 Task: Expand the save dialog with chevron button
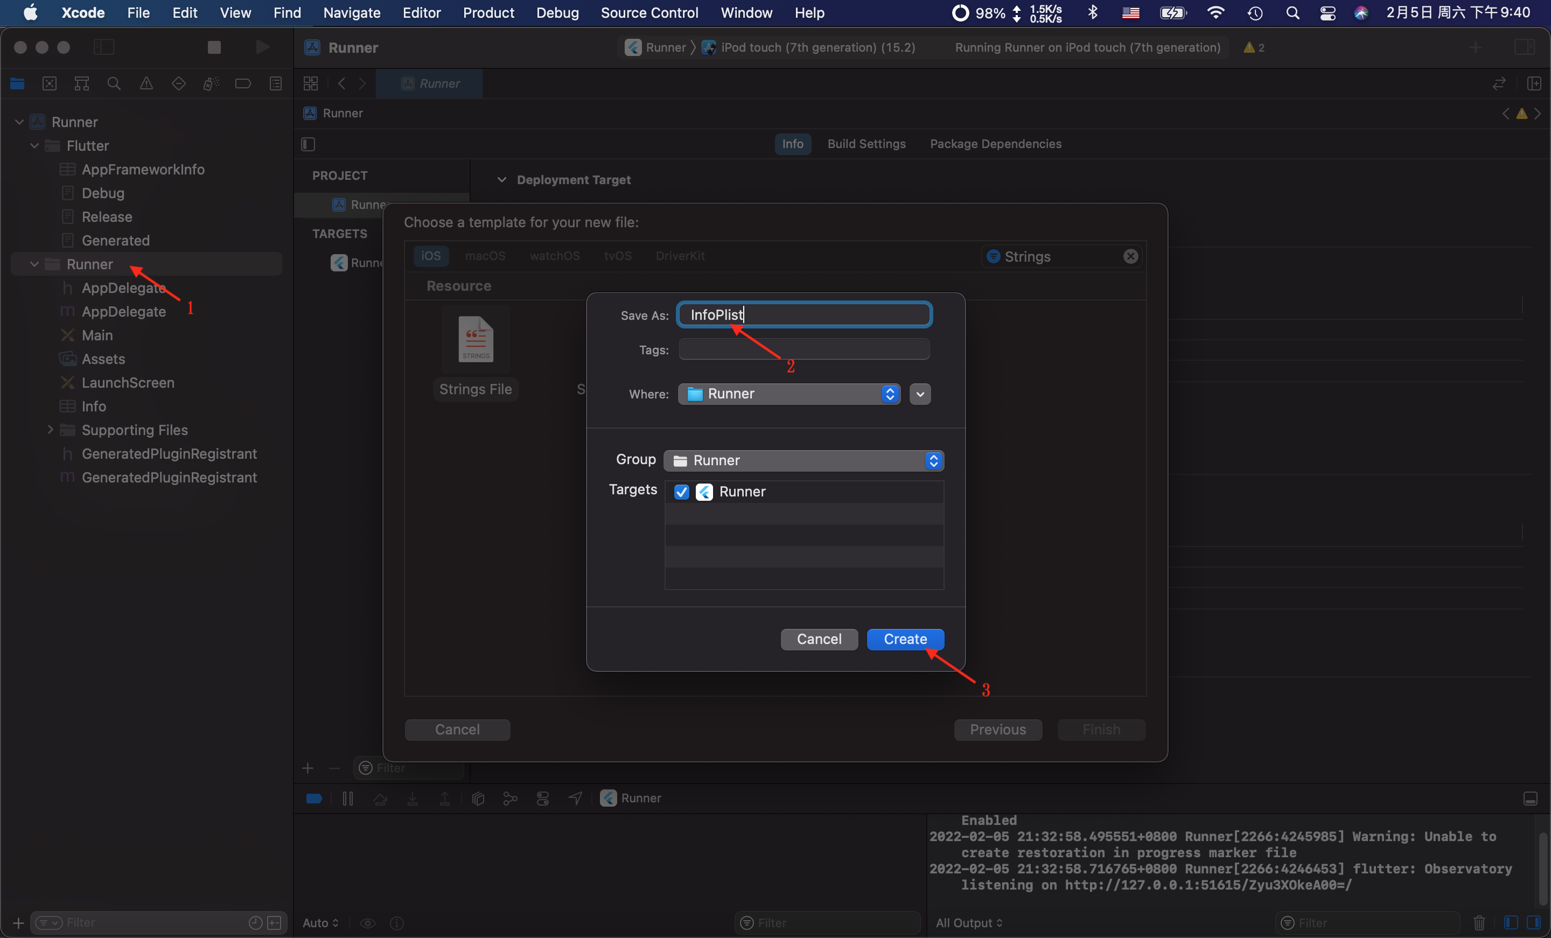(920, 394)
